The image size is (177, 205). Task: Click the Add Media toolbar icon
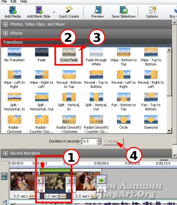(x=13, y=12)
